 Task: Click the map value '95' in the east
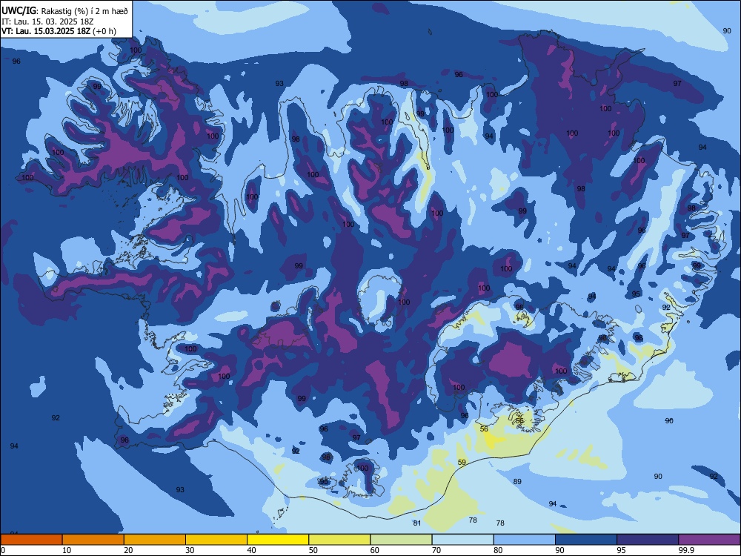click(636, 294)
